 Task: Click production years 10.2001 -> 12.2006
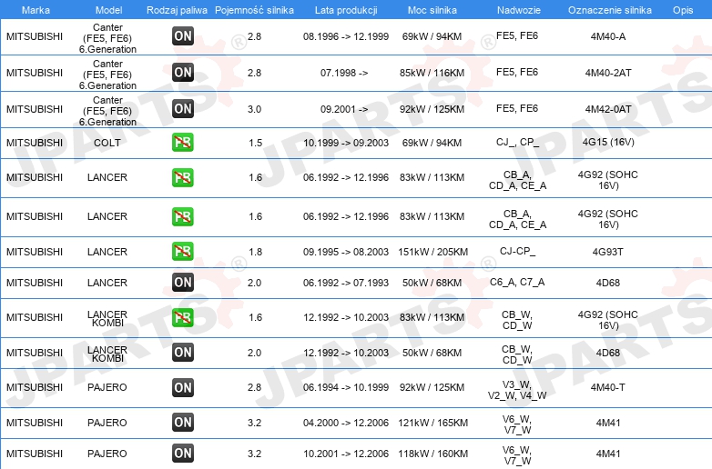click(x=346, y=454)
